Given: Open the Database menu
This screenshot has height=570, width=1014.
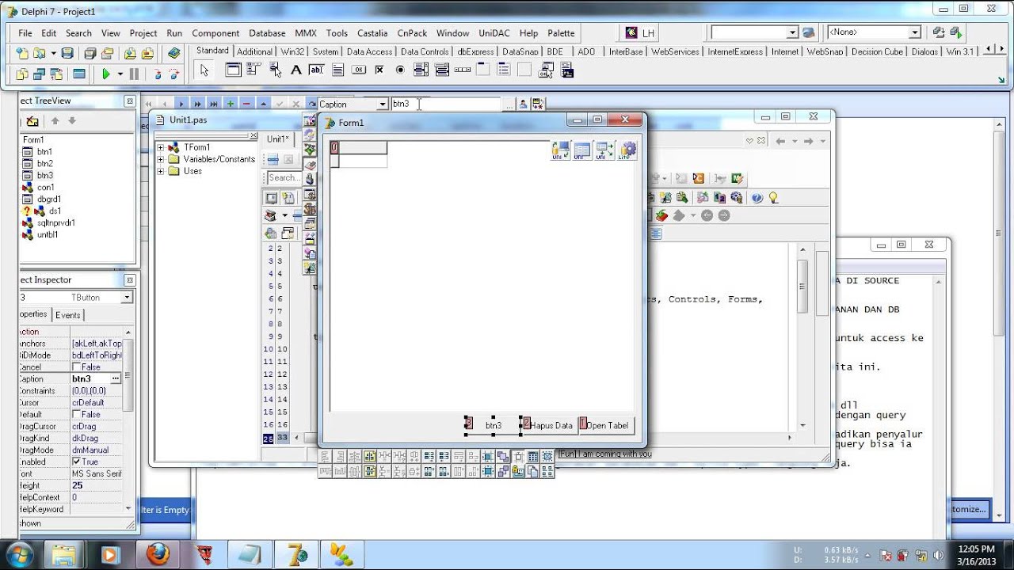Looking at the screenshot, I should tap(267, 33).
